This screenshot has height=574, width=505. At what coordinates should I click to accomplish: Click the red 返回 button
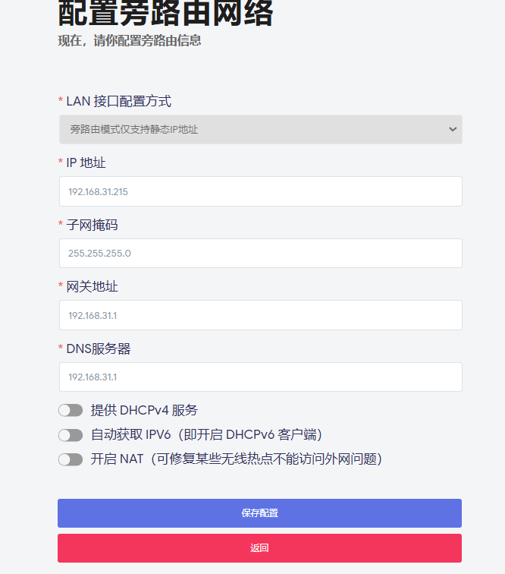(259, 548)
